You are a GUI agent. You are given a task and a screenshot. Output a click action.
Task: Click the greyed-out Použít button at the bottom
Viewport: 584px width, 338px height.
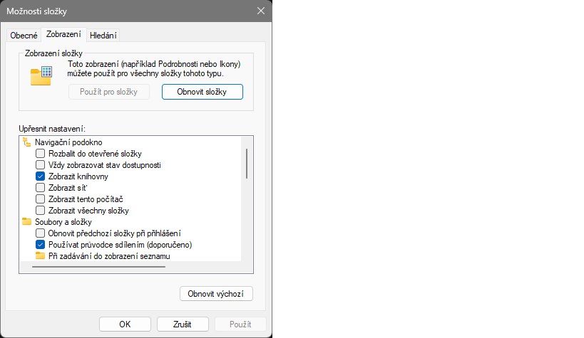point(240,324)
